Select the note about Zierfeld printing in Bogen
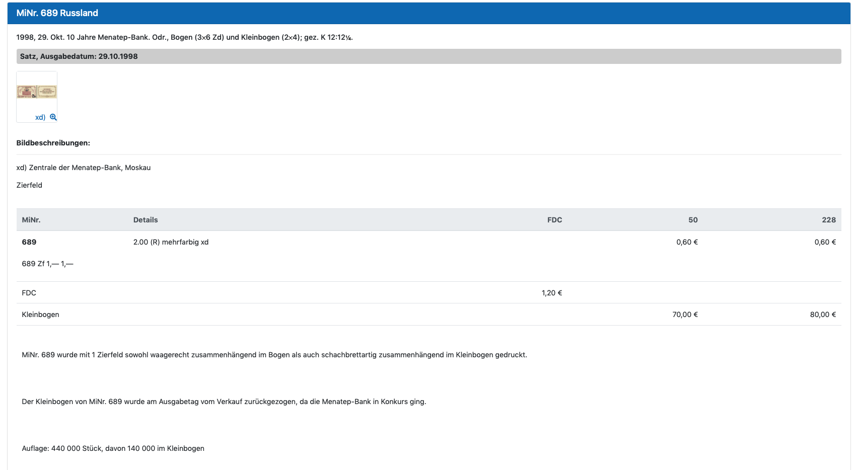 click(x=274, y=355)
